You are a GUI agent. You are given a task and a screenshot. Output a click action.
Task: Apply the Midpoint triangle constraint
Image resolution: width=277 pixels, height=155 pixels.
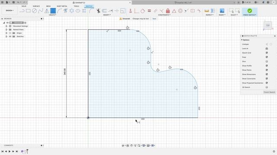point(174,11)
